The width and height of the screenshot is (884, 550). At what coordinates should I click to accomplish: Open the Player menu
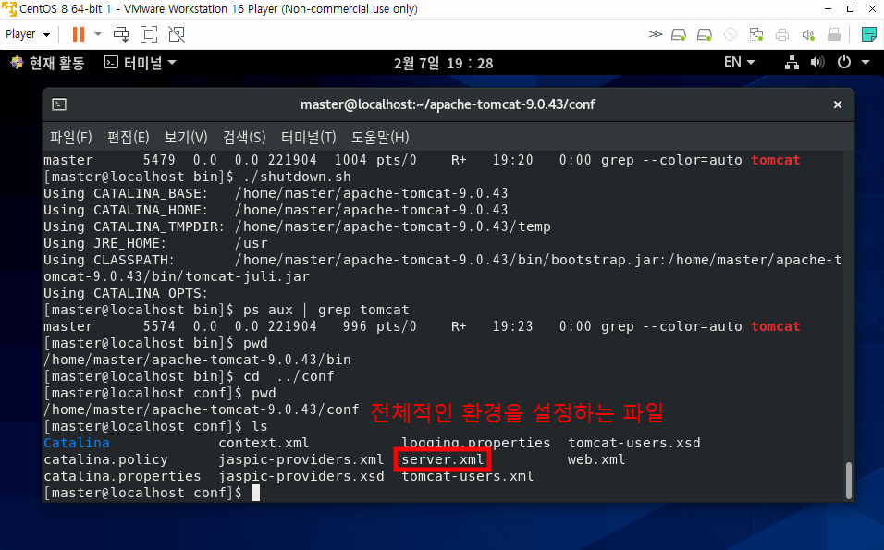[28, 34]
